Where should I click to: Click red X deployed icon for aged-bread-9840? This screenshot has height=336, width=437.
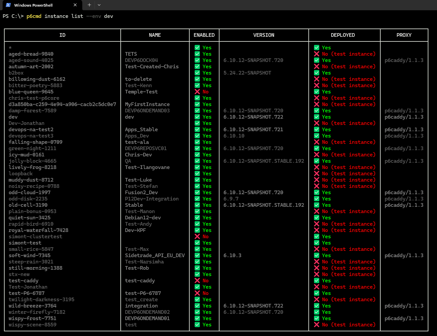point(317,54)
